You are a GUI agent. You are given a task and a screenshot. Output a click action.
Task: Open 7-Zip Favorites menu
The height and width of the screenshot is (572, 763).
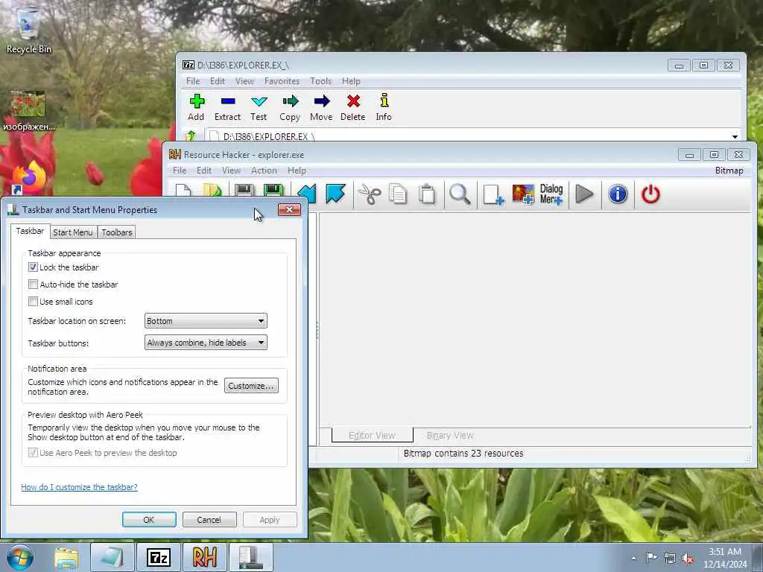pos(282,81)
